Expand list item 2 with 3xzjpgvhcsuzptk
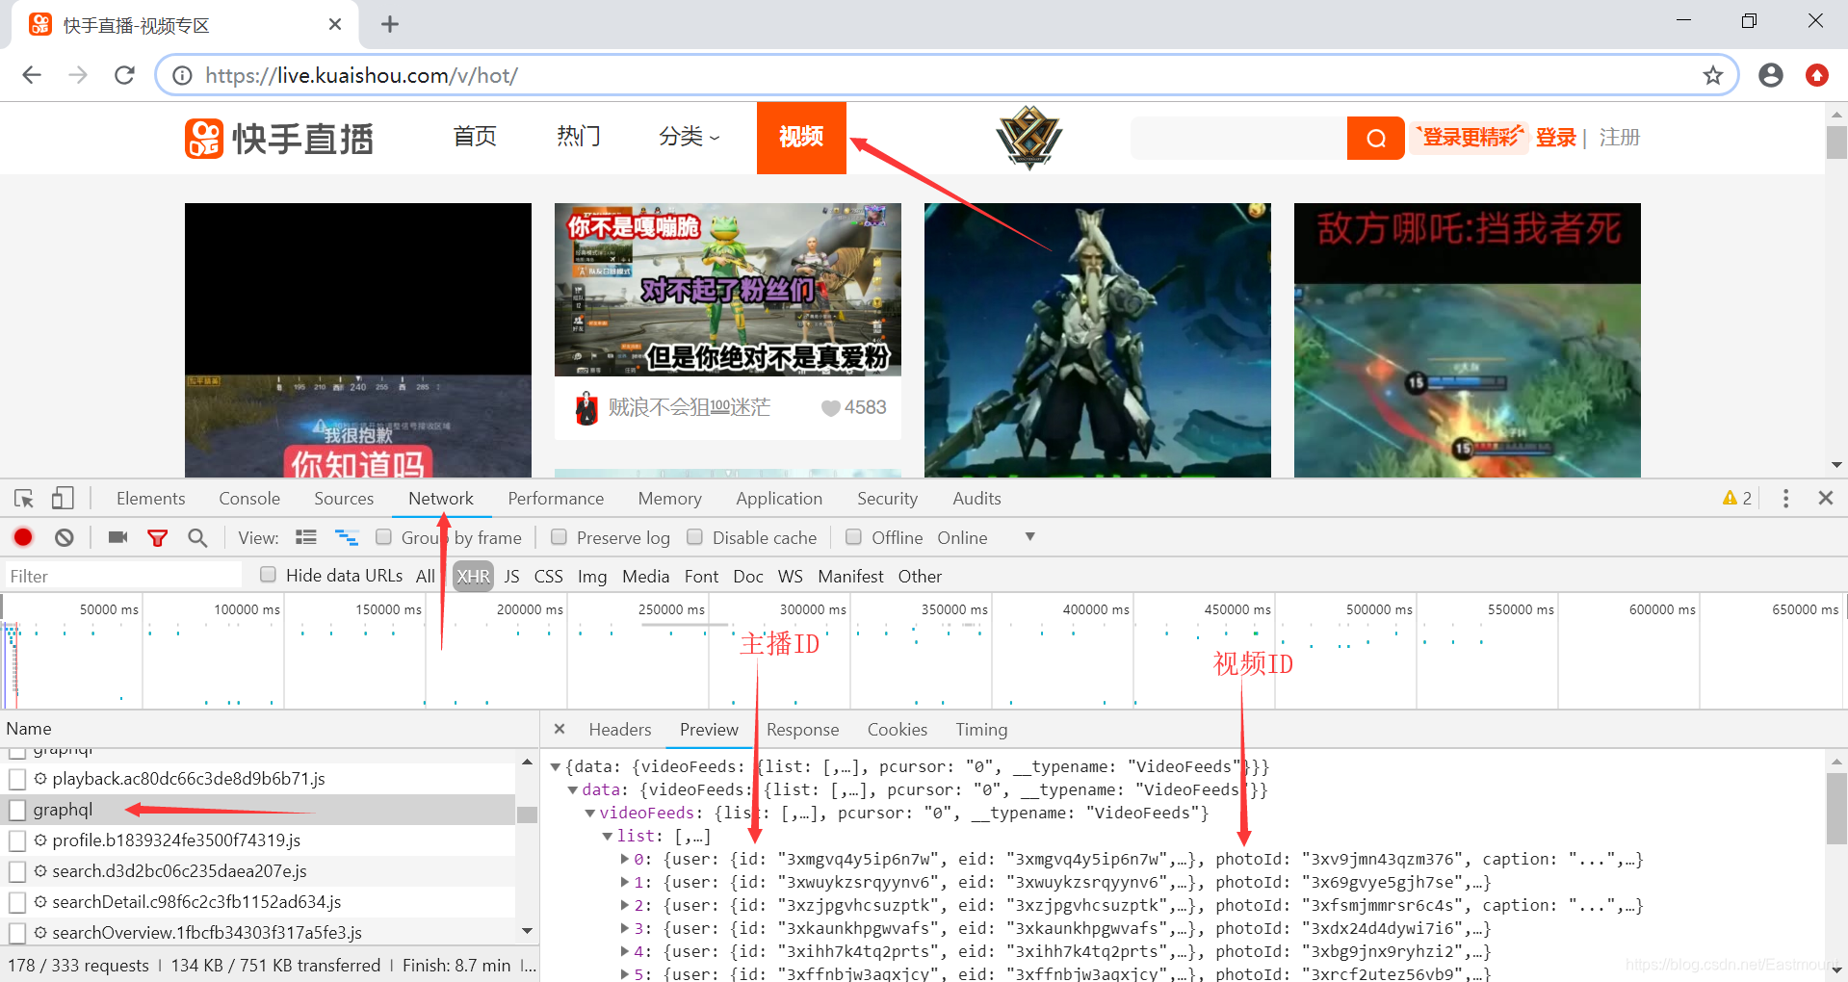This screenshot has height=982, width=1848. click(x=625, y=905)
